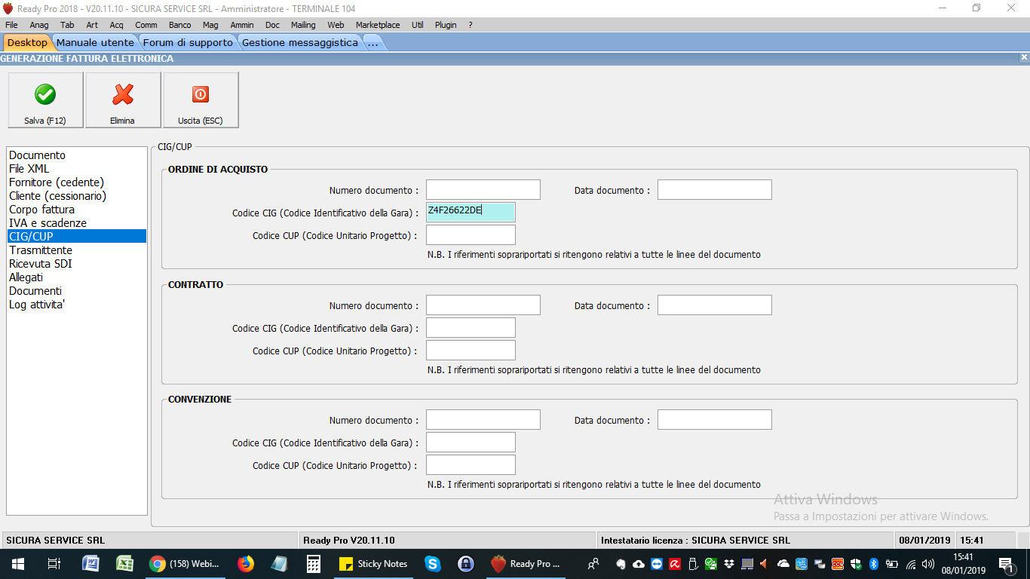Click Data documento field under Convenzione
Viewport: 1030px width, 579px height.
(715, 420)
